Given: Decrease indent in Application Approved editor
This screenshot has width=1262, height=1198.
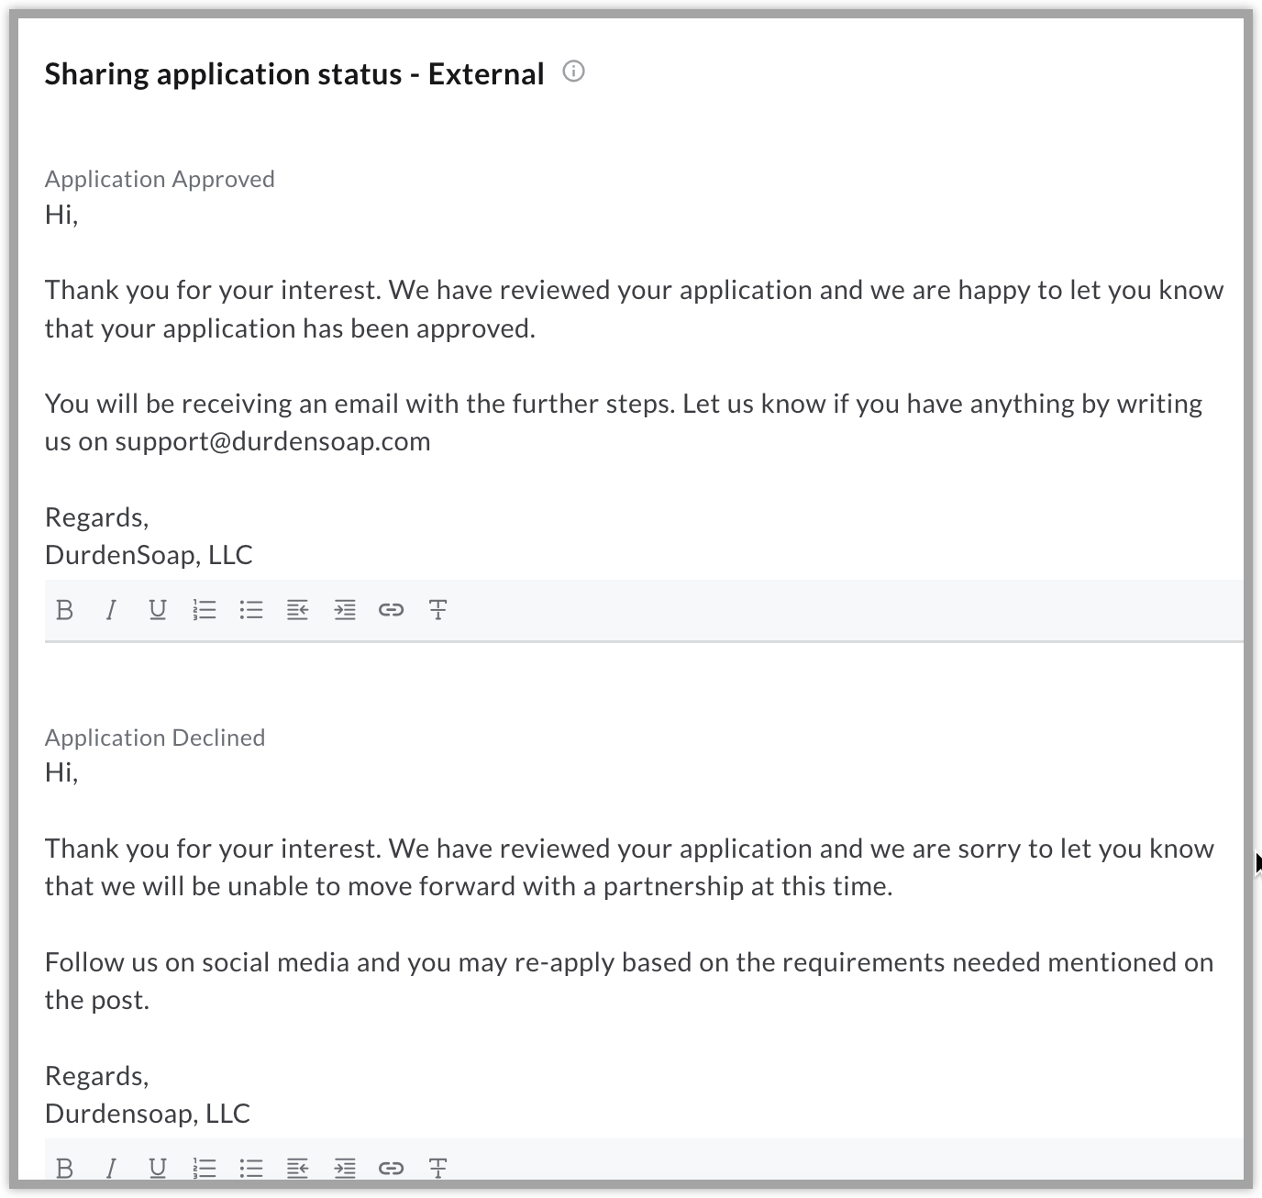Looking at the screenshot, I should coord(297,610).
